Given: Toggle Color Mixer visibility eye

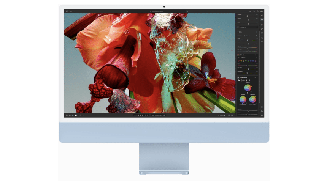Looking at the screenshot, I should coord(255,55).
